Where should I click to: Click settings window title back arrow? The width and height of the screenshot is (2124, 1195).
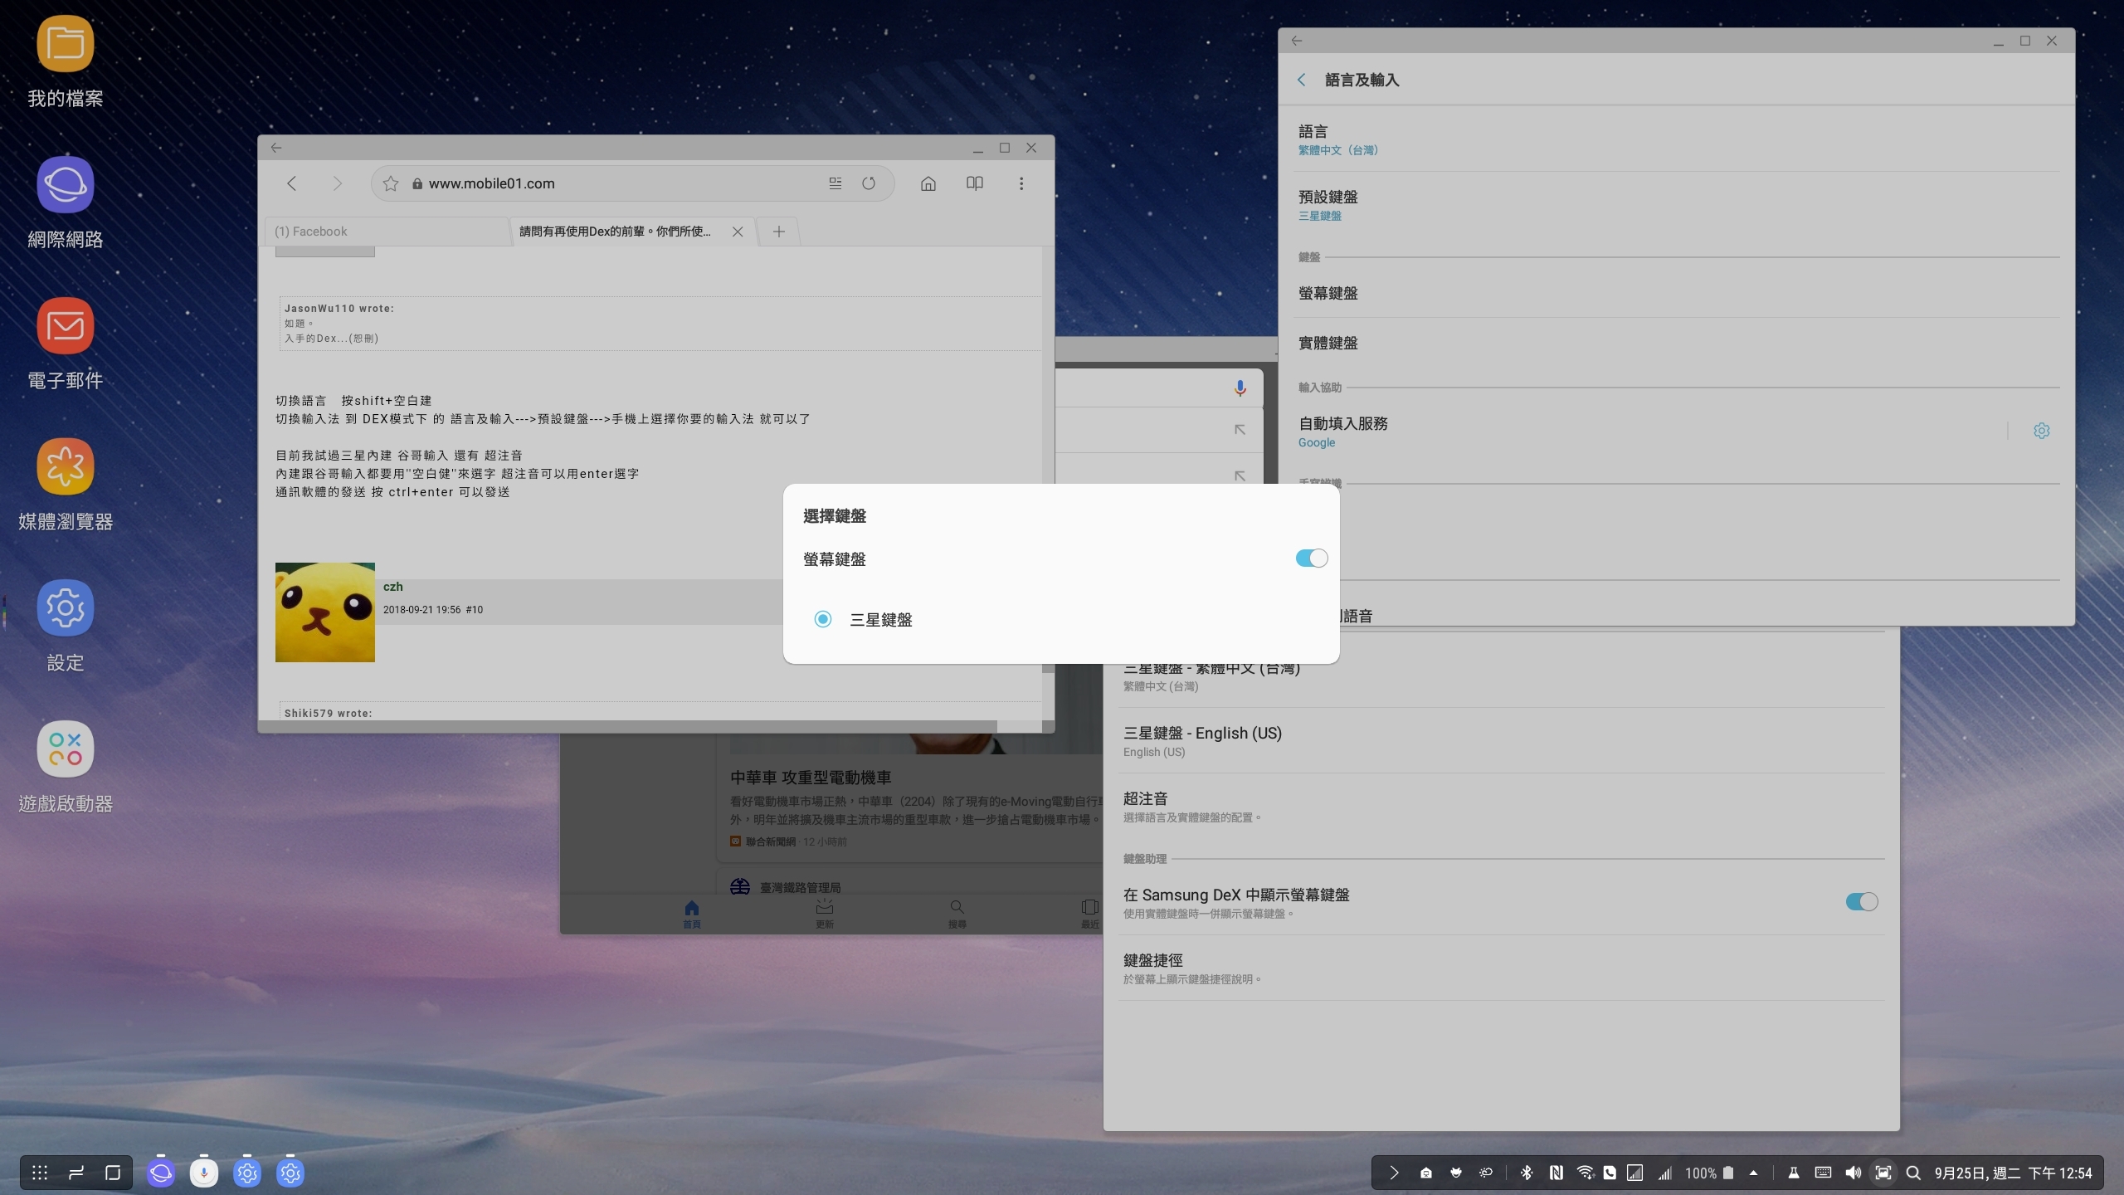pyautogui.click(x=1297, y=40)
